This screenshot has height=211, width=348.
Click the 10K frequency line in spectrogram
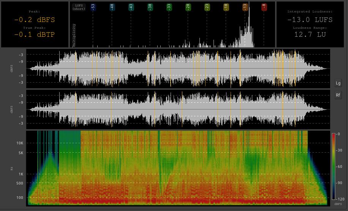pos(178,143)
